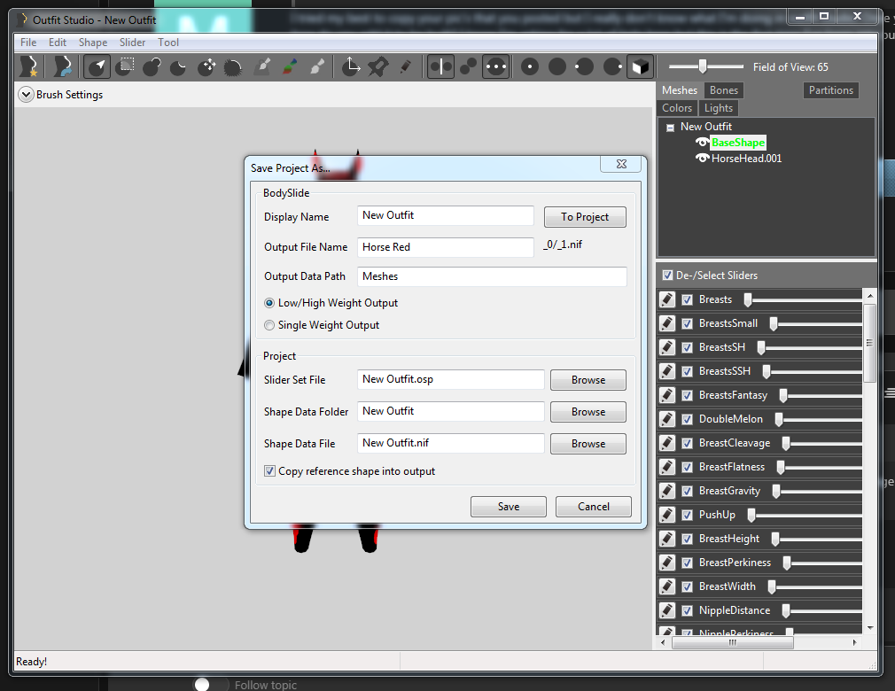This screenshot has height=691, width=895.
Task: Toggle visibility eye of BaseShape mesh
Action: [702, 142]
